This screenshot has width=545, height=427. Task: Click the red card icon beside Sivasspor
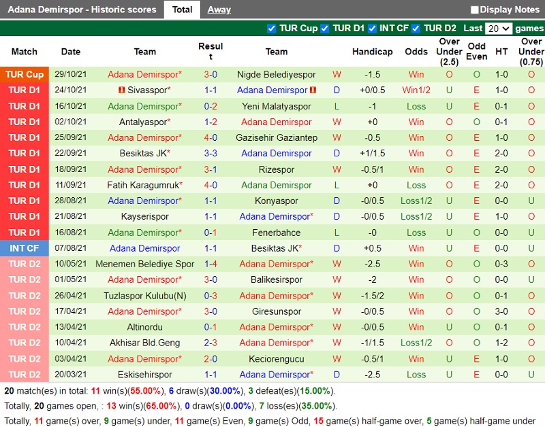pyautogui.click(x=121, y=90)
